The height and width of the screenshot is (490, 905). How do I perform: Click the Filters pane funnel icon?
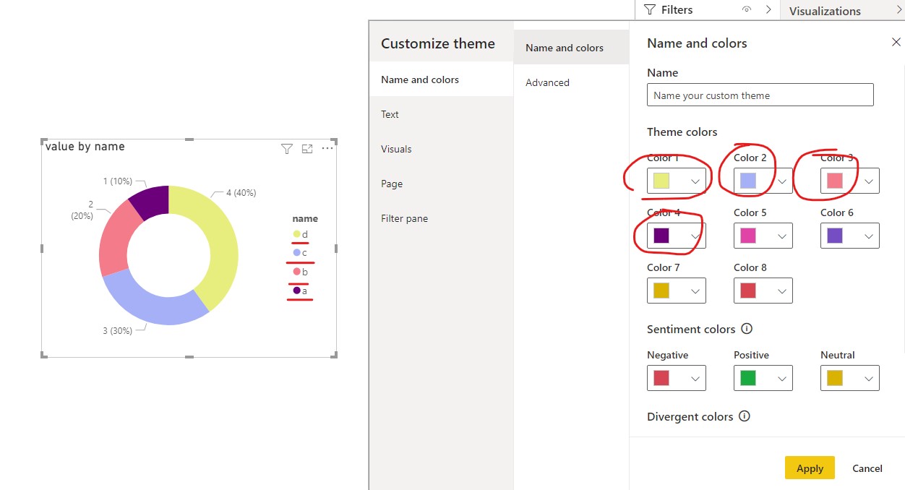(x=650, y=10)
